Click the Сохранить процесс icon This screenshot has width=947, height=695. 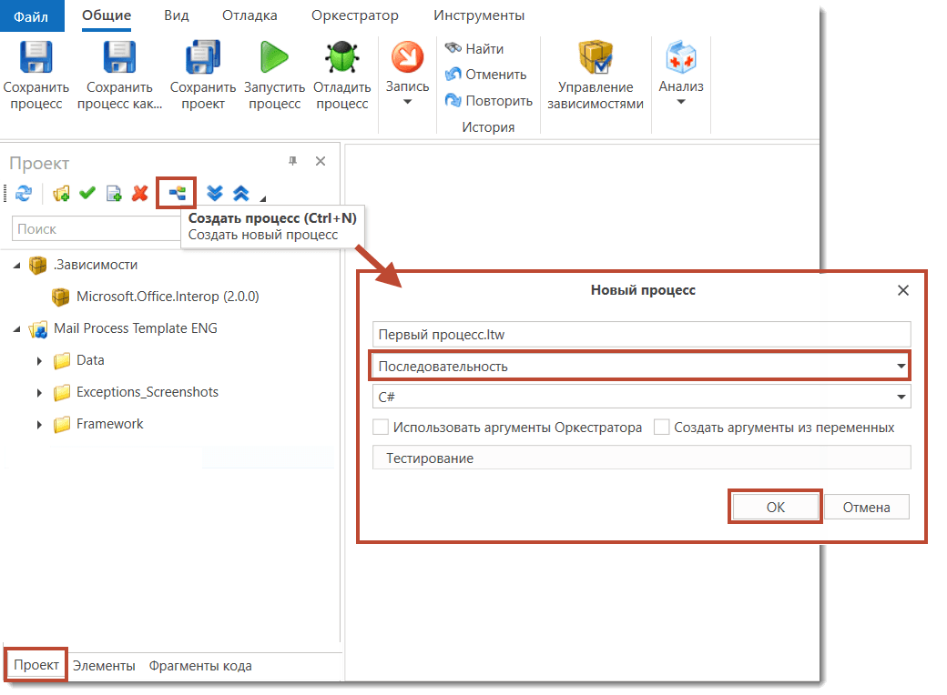pos(36,60)
